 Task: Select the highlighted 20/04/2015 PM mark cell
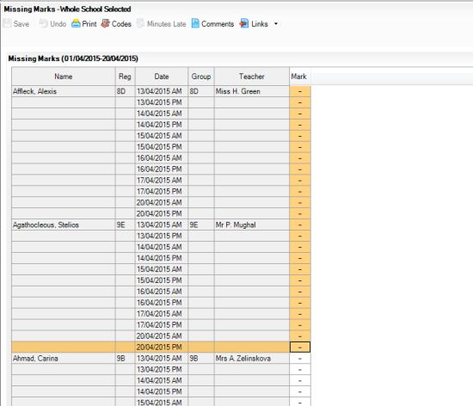pyautogui.click(x=300, y=348)
